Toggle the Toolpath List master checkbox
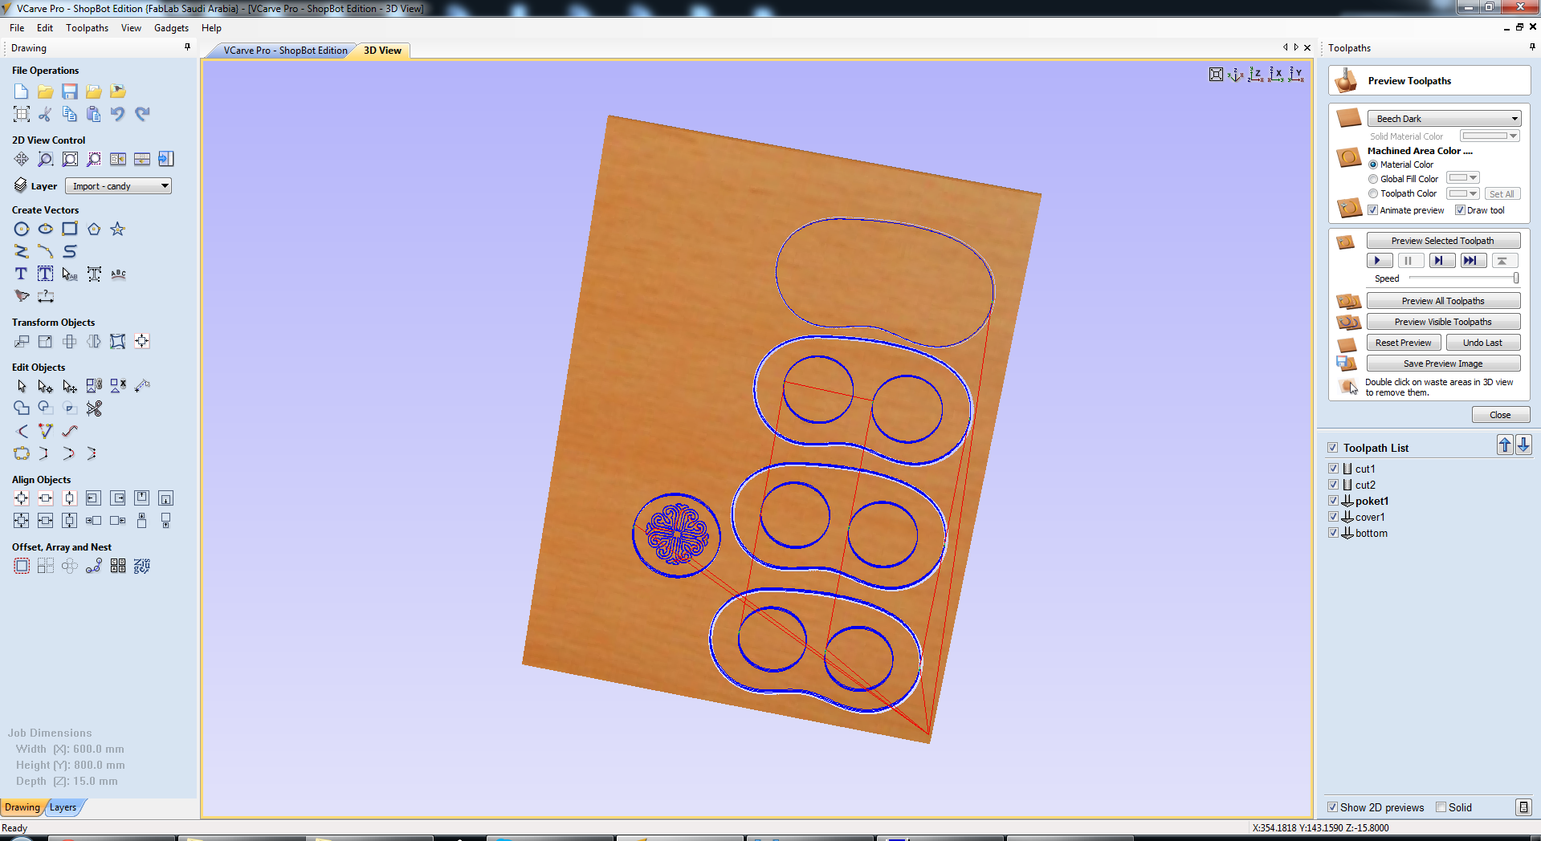This screenshot has height=841, width=1541. [1333, 448]
